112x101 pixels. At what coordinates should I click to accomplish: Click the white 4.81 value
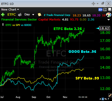(65, 19)
